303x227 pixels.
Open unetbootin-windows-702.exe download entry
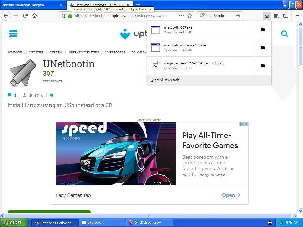200,48
